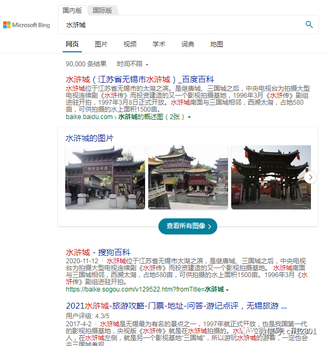Open the 水浒城 - 搜狗百科 result
The width and height of the screenshot is (327, 346).
coord(98,252)
